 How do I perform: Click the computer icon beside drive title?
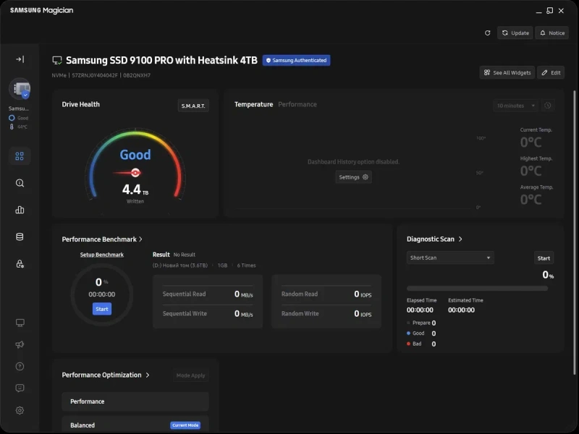tap(57, 61)
